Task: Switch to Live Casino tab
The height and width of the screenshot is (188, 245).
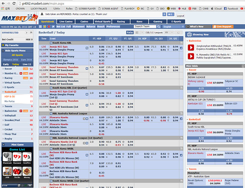Action: [x=66, y=21]
